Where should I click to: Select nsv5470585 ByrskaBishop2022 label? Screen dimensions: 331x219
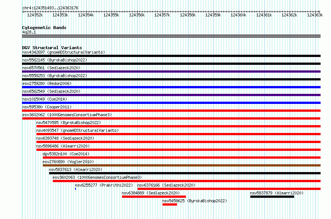pos(68,123)
